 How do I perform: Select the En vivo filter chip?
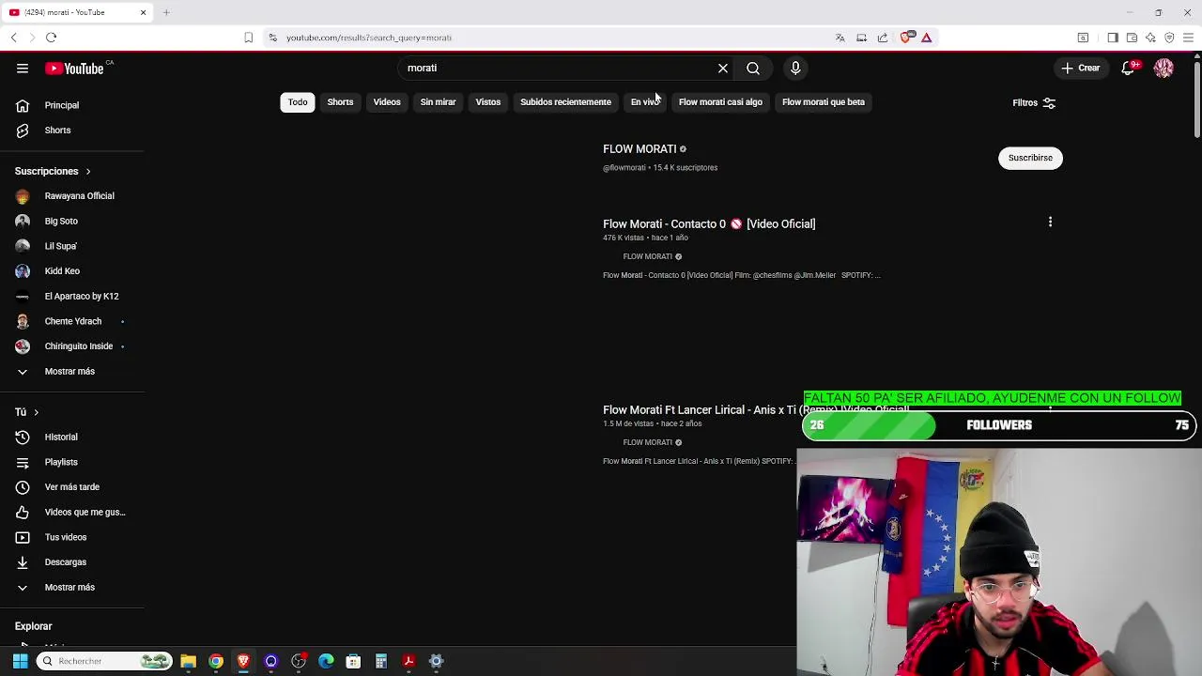(x=645, y=102)
